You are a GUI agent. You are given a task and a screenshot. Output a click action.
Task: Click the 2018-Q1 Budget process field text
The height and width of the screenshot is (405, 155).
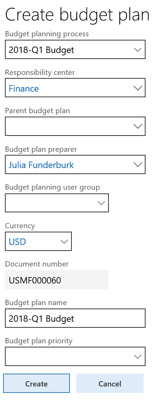click(42, 50)
